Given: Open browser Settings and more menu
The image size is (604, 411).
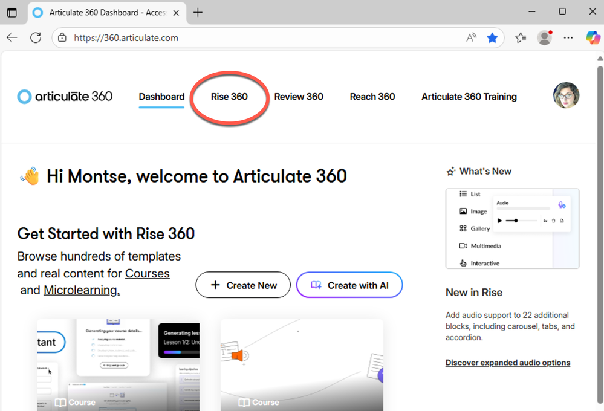Looking at the screenshot, I should click(568, 37).
